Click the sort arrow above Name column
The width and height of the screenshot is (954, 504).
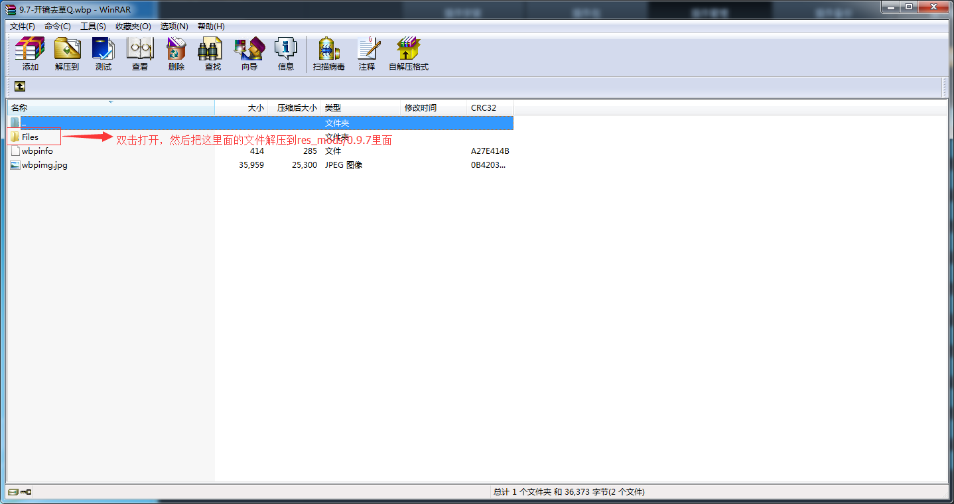111,102
